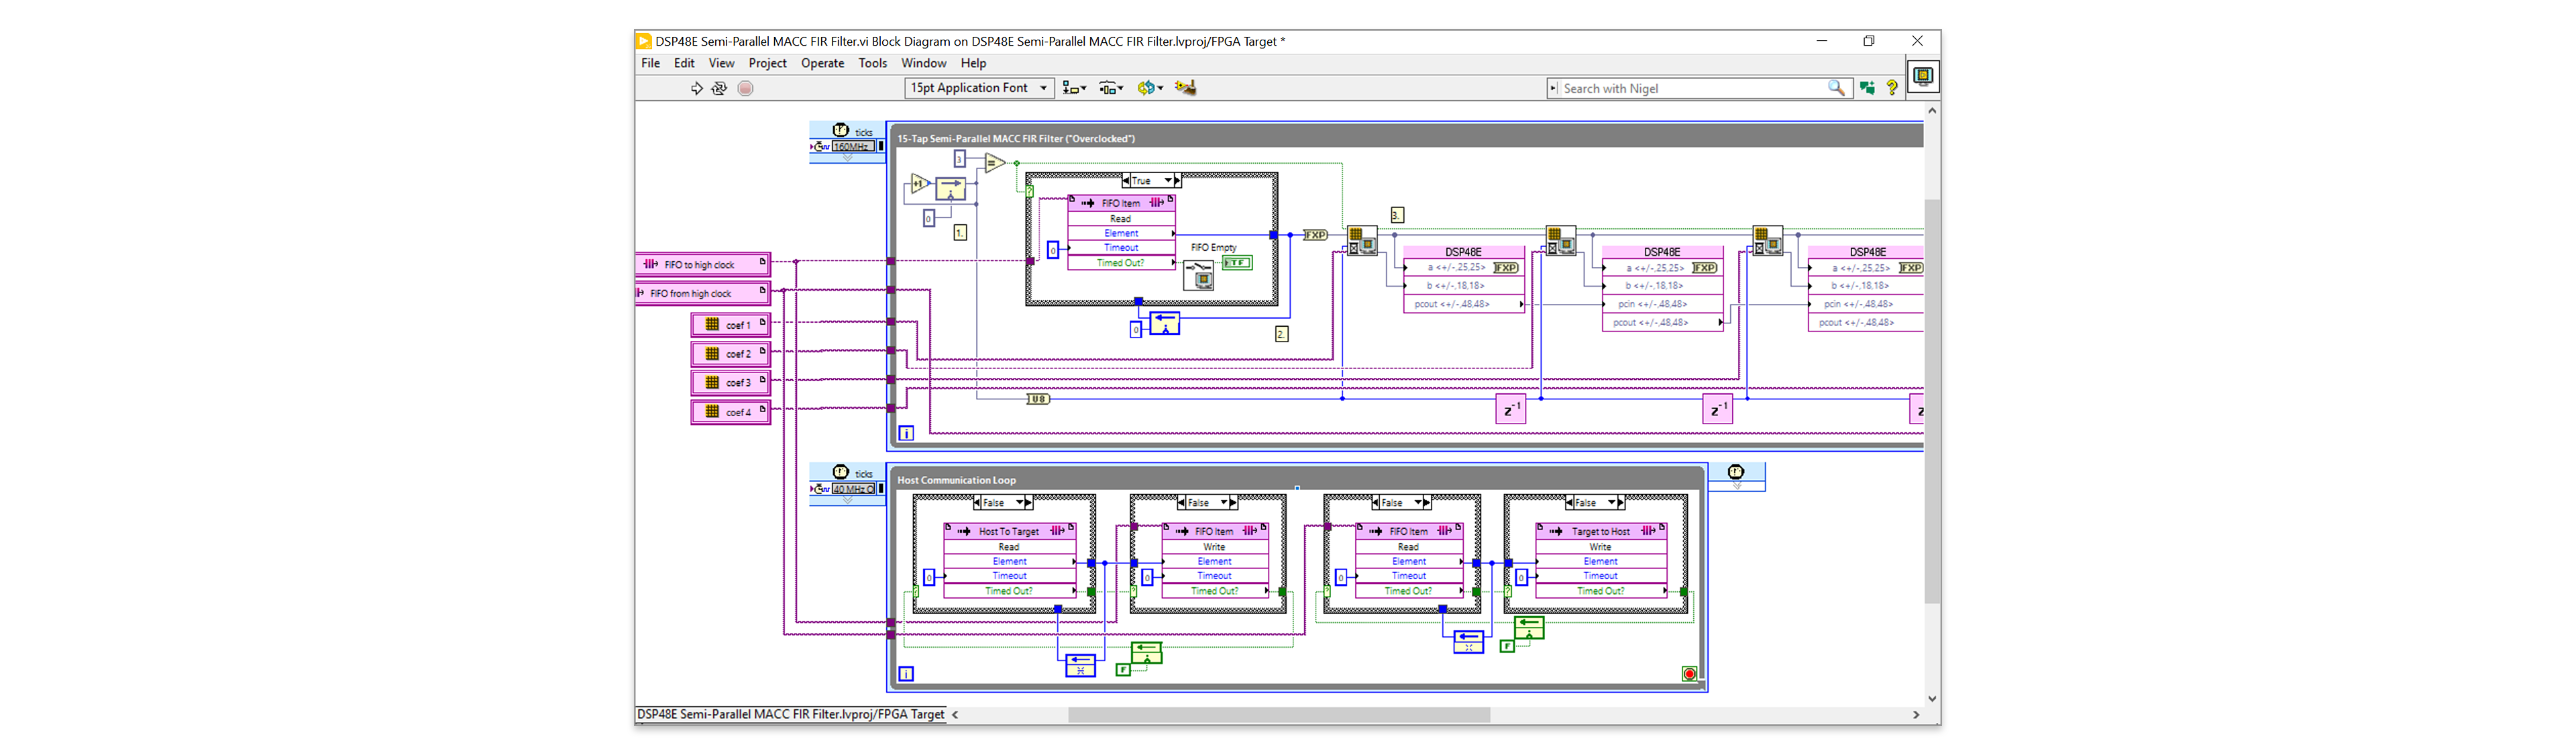This screenshot has height=755, width=2576.
Task: Click the VI icon pane at top right
Action: click(1923, 76)
